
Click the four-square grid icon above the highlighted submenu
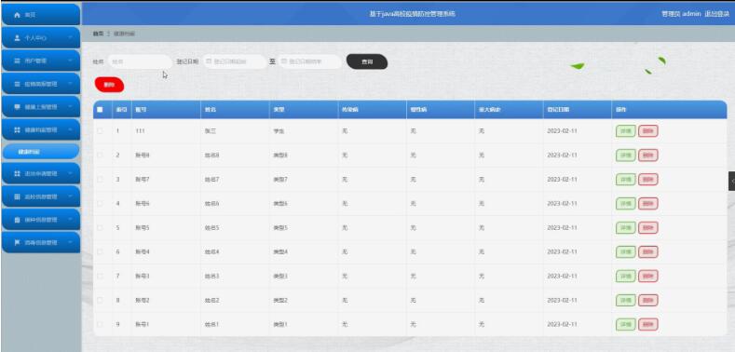point(18,129)
